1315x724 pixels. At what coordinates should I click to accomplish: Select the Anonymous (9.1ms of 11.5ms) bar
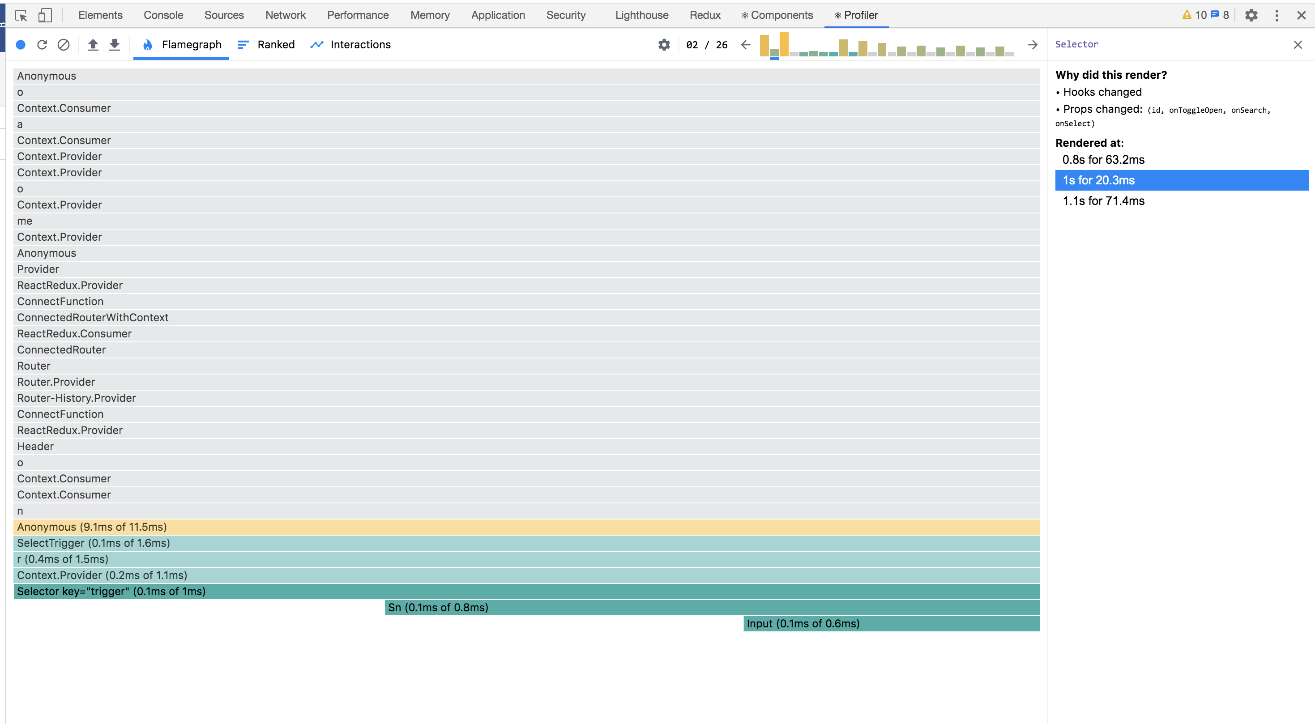tap(526, 527)
